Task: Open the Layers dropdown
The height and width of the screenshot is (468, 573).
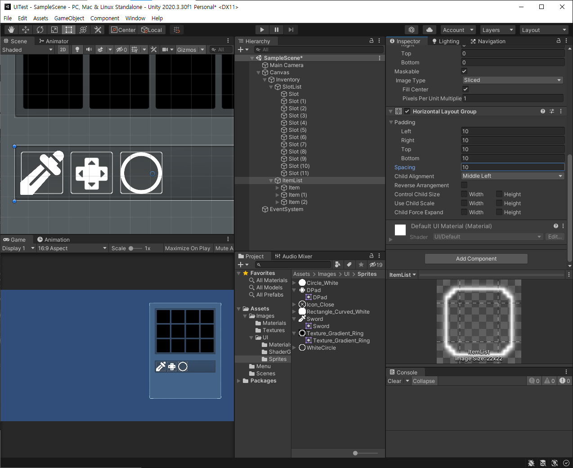Action: [x=497, y=30]
